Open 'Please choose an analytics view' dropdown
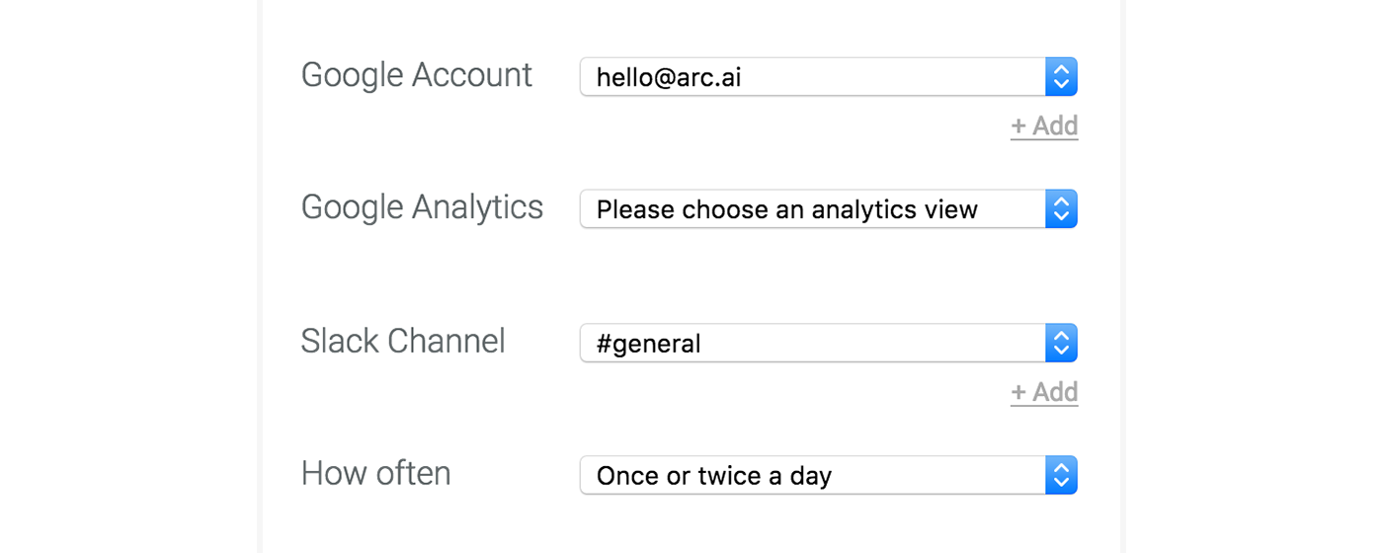This screenshot has width=1383, height=553. (x=812, y=209)
